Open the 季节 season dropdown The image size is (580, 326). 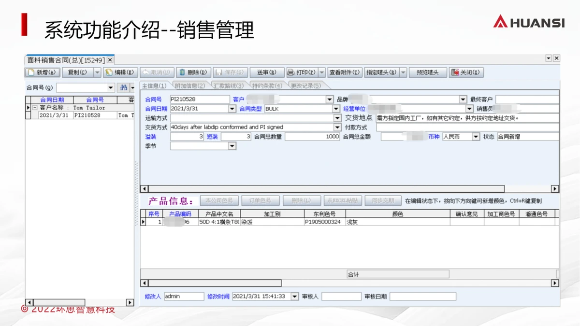pyautogui.click(x=232, y=146)
